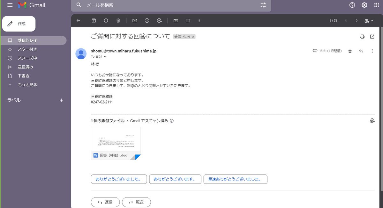Delete this email with trash icon
The width and height of the screenshot is (383, 208).
point(118,20)
